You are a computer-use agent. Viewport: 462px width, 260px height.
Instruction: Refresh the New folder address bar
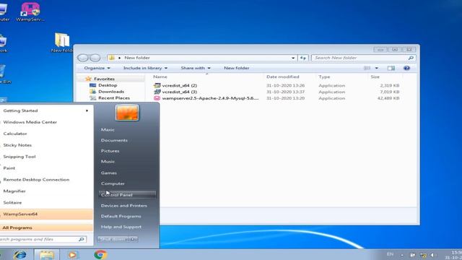[303, 58]
